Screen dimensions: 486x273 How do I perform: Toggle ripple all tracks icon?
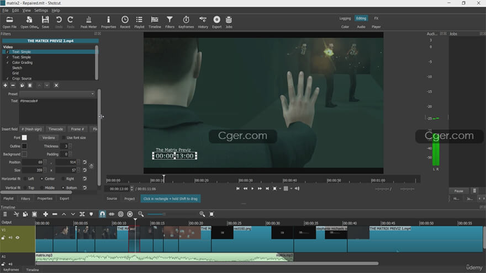(x=130, y=214)
